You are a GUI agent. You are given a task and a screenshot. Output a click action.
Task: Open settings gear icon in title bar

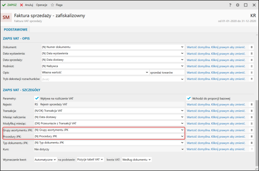237,5
